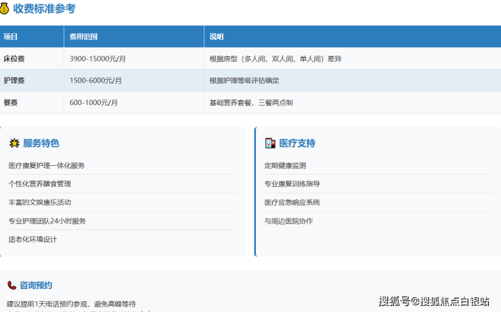This screenshot has width=501, height=312.
Task: Click the 1500-6000元/月 price cell
Action: [95, 81]
